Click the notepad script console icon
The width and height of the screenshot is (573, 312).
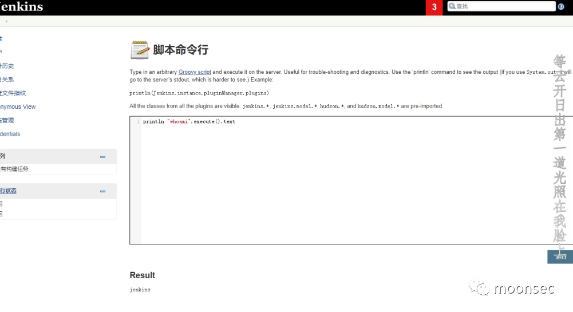click(x=140, y=50)
